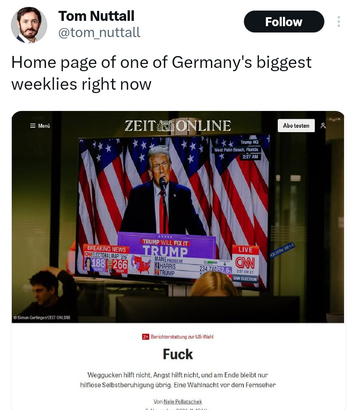This screenshot has width=357, height=410.
Task: Open Tom Nuttall's profile picture
Action: click(x=29, y=25)
